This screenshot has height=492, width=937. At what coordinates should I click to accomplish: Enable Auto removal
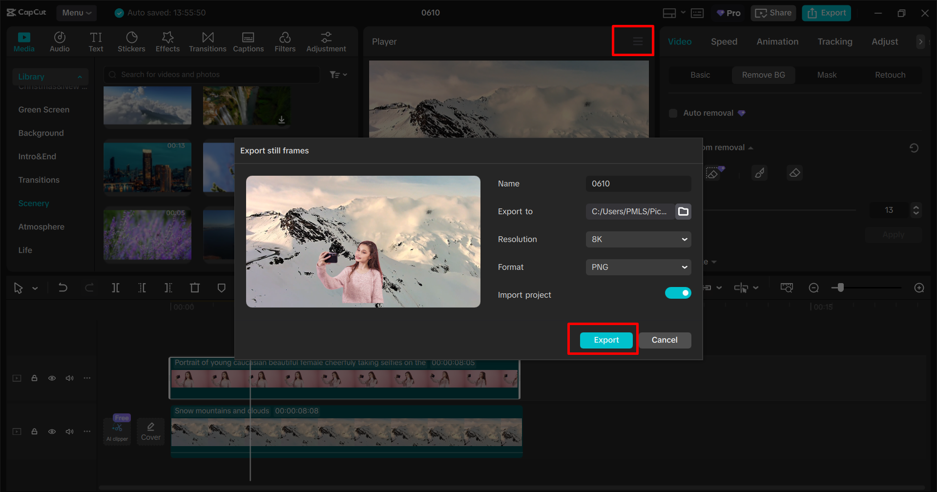(672, 113)
